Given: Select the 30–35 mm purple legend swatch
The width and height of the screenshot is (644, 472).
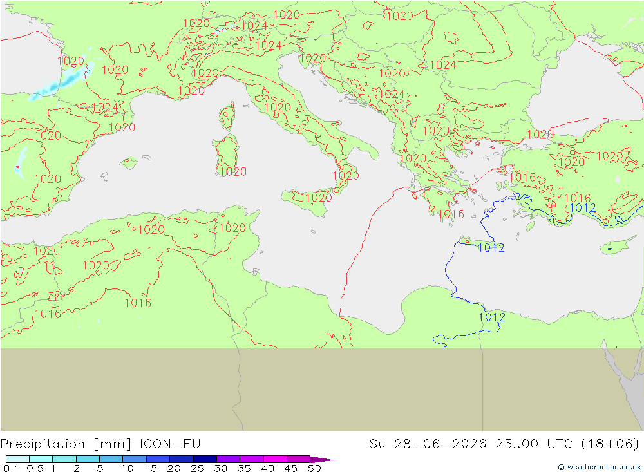Looking at the screenshot, I should pos(229,459).
